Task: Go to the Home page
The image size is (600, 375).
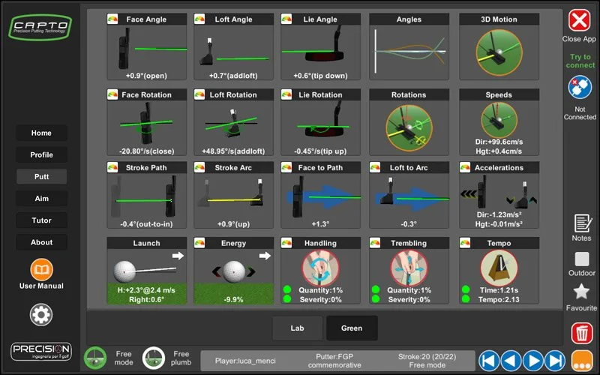Action: pyautogui.click(x=41, y=133)
